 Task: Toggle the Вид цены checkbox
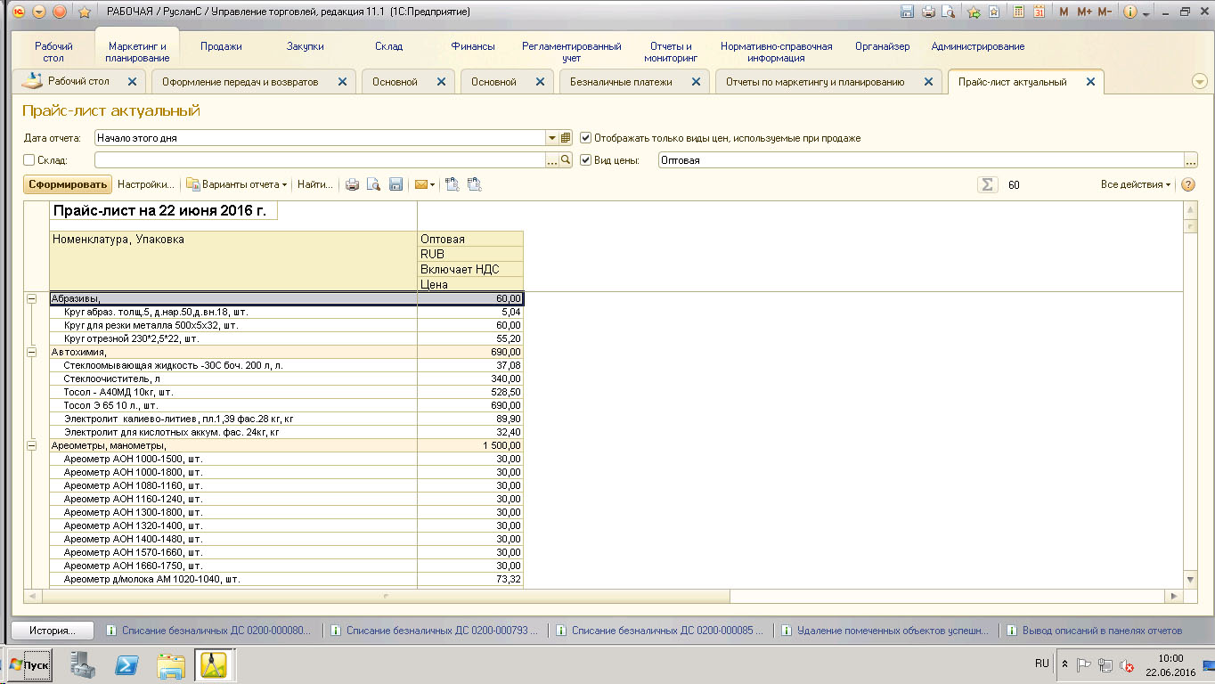[585, 160]
